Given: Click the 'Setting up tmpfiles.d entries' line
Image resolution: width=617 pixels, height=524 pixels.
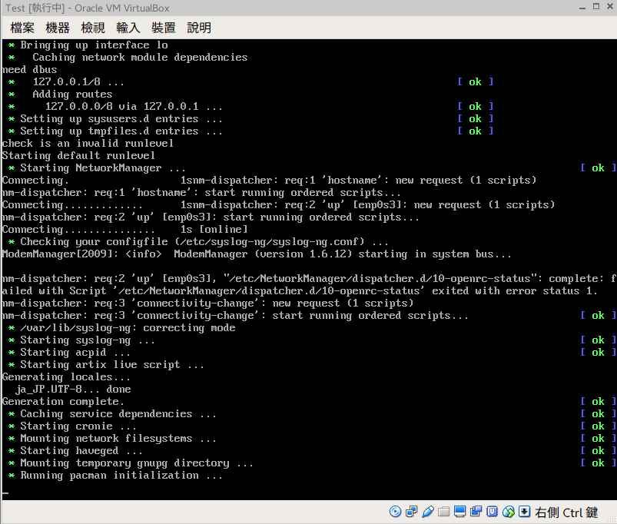Looking at the screenshot, I should 115,131.
